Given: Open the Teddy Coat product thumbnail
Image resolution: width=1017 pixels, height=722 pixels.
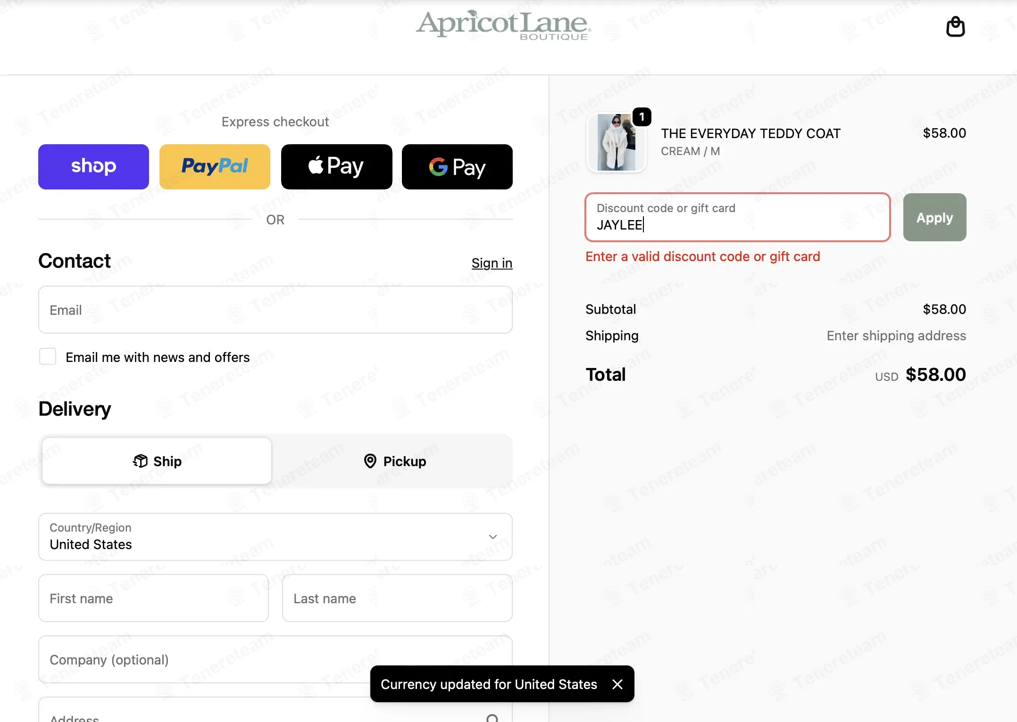Looking at the screenshot, I should 616,142.
